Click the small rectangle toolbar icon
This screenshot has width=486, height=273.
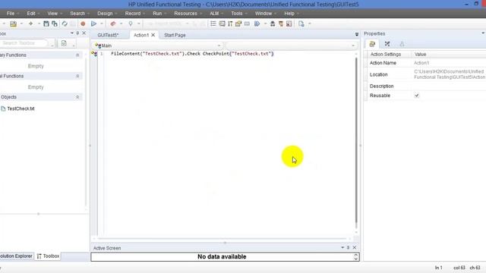pos(247,24)
